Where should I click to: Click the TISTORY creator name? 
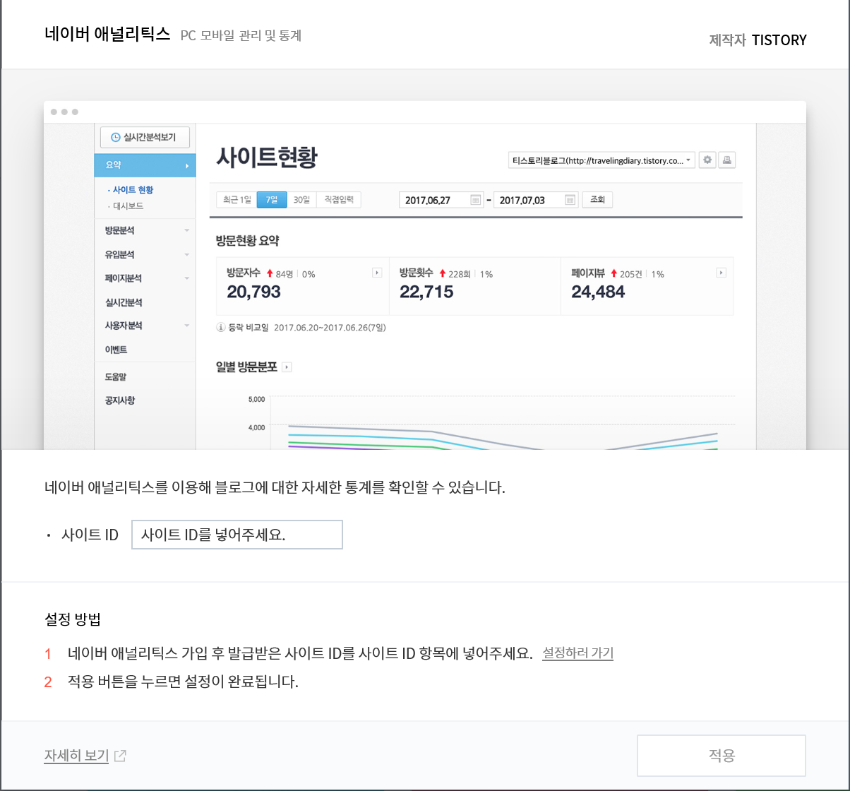(779, 40)
